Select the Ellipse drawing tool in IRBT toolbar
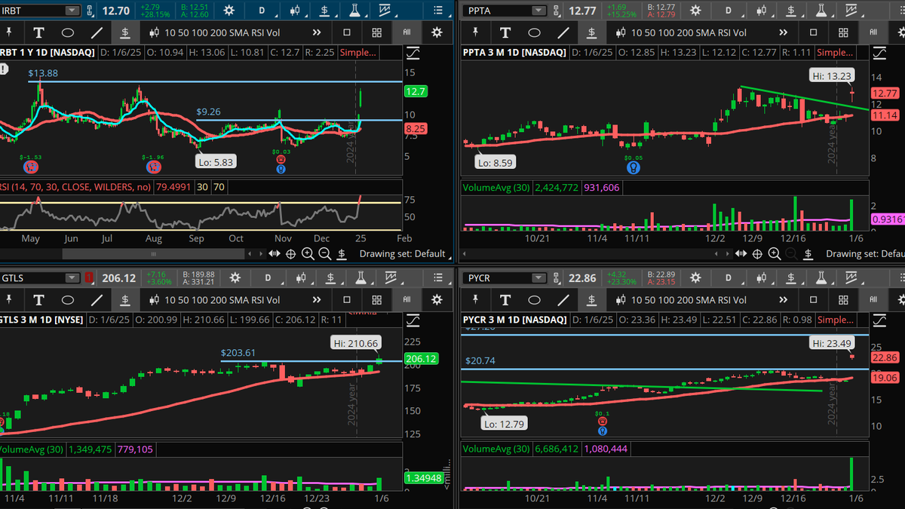 (x=67, y=32)
